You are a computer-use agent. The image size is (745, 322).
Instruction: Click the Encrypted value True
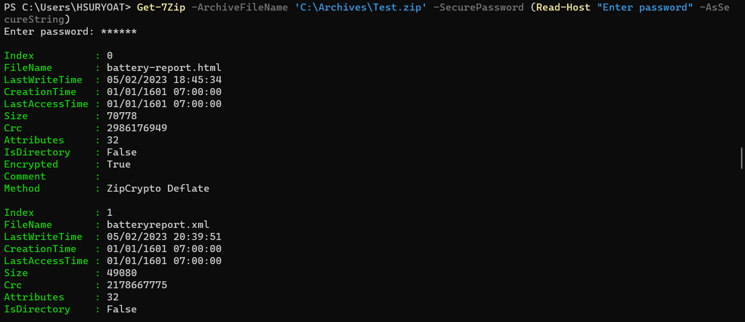point(118,165)
